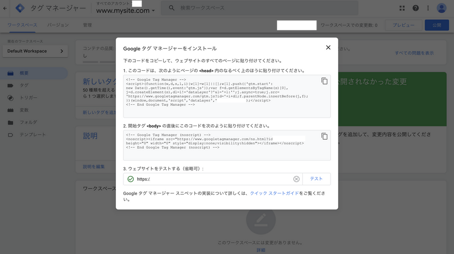
Task: Switch to the バージョン tab
Action: tap(58, 25)
